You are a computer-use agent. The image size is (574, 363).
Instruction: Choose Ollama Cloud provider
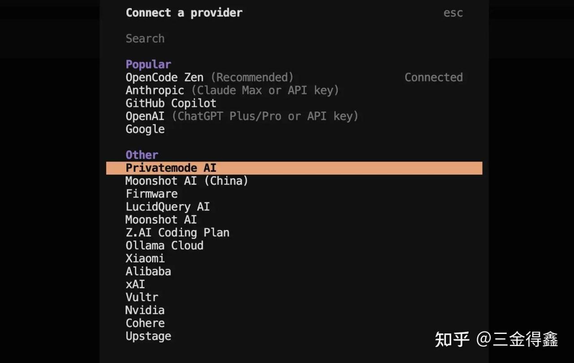[x=165, y=246]
